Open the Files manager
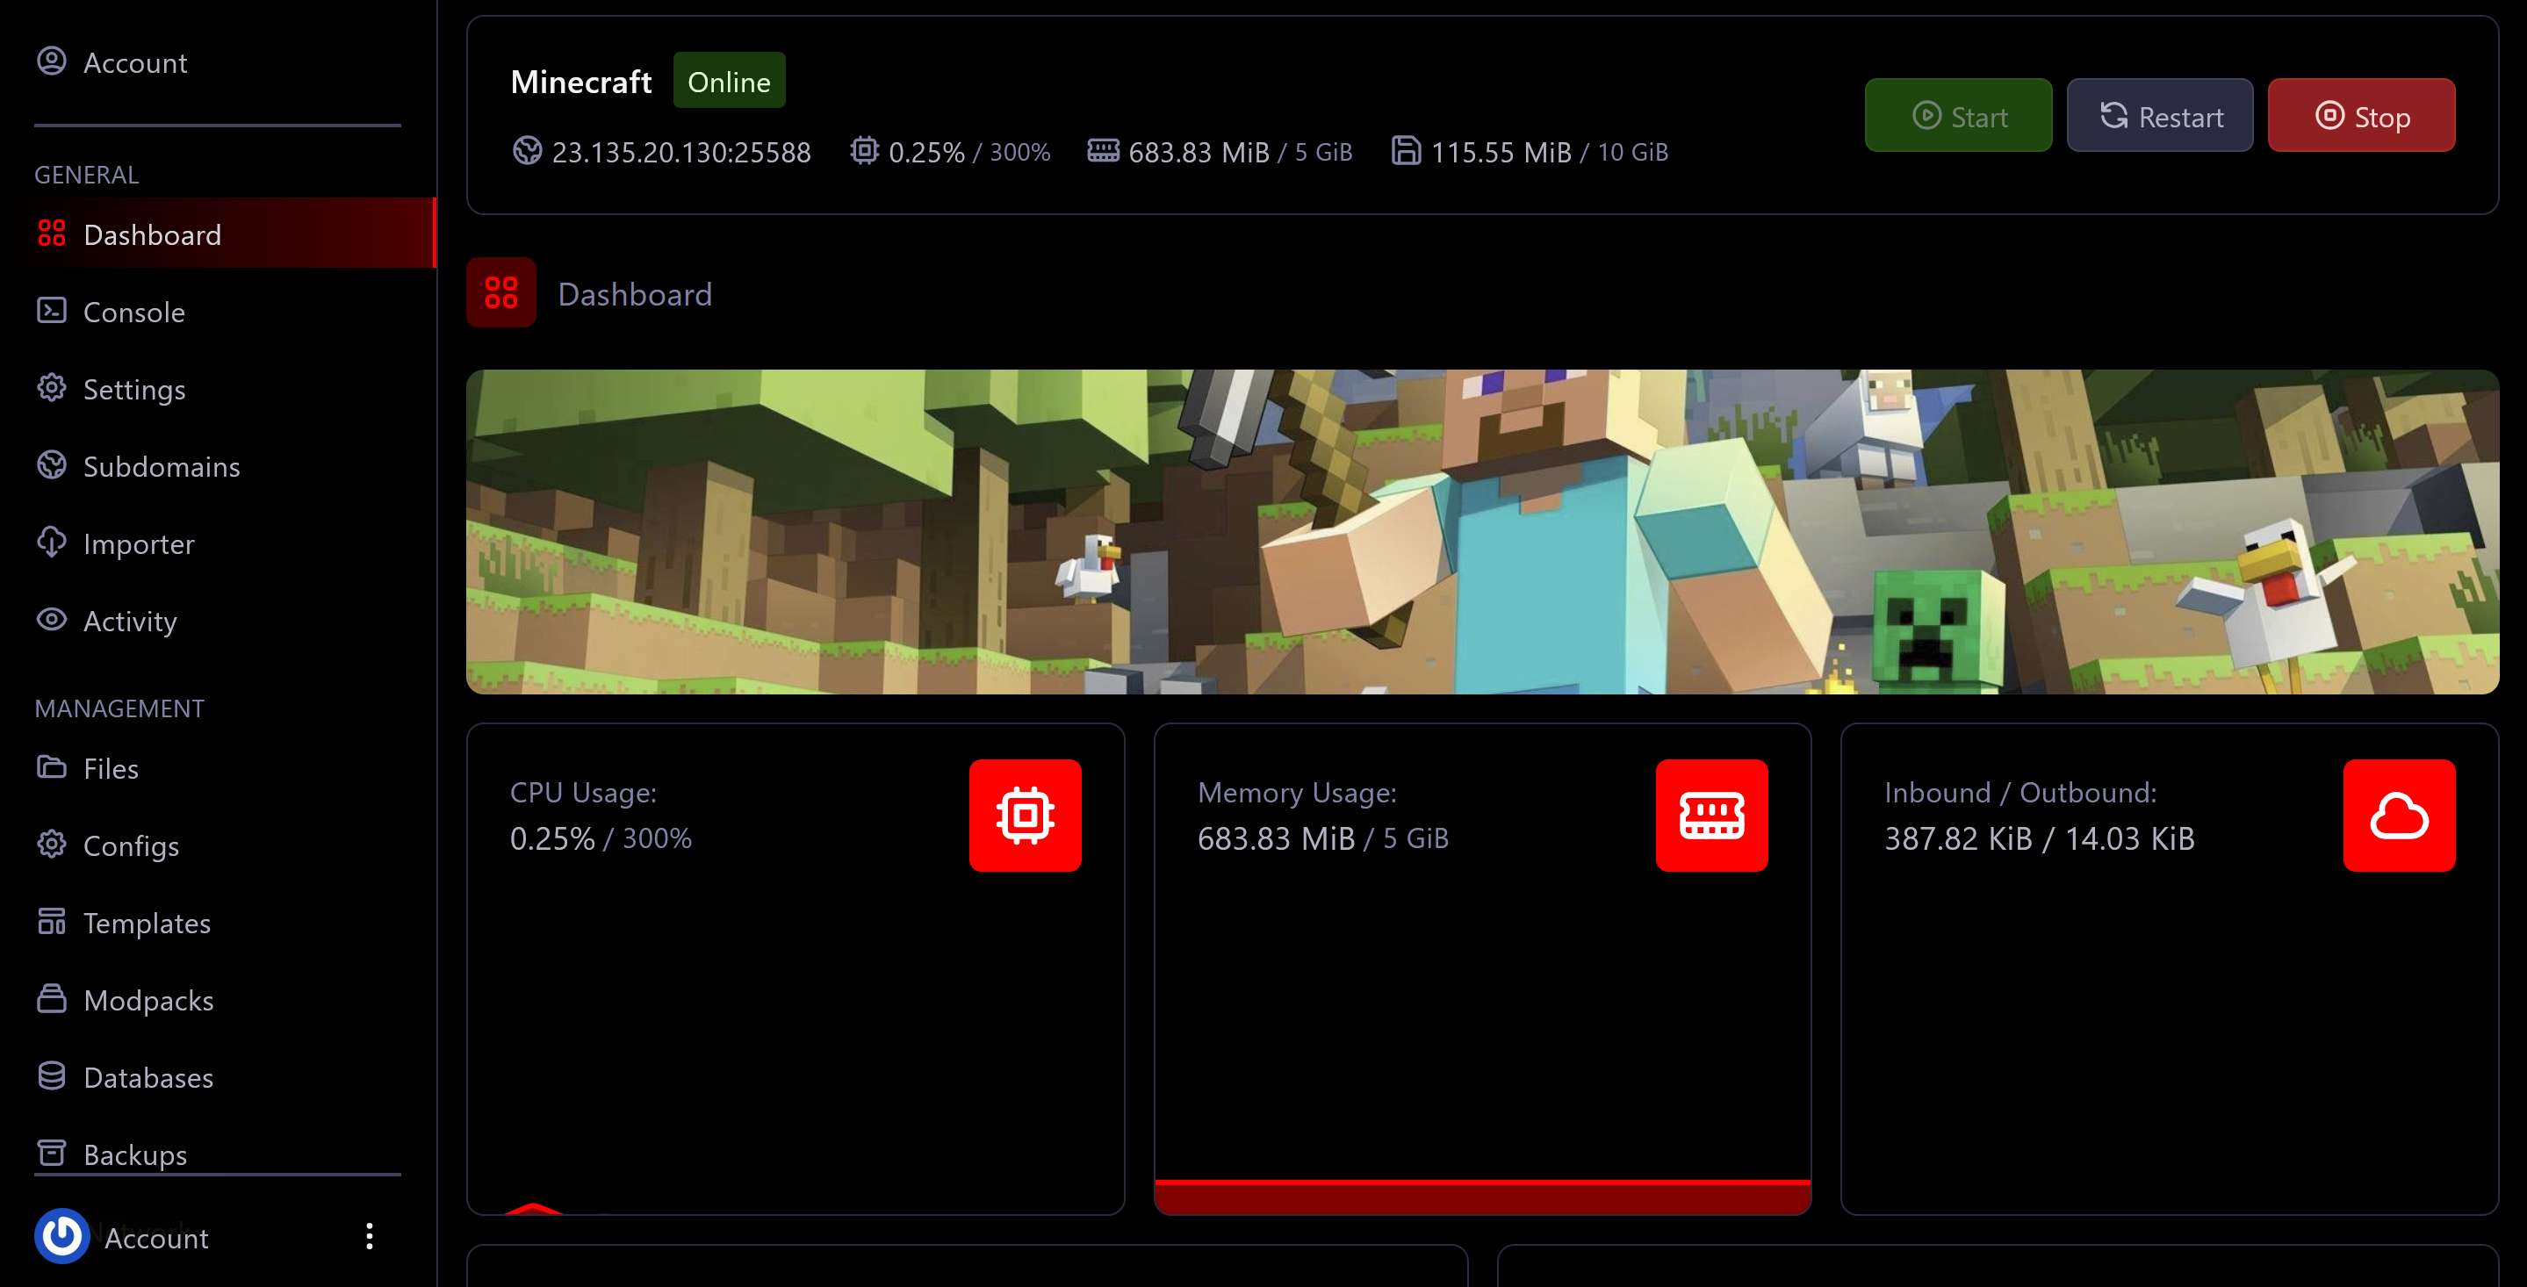This screenshot has width=2527, height=1287. [x=110, y=768]
